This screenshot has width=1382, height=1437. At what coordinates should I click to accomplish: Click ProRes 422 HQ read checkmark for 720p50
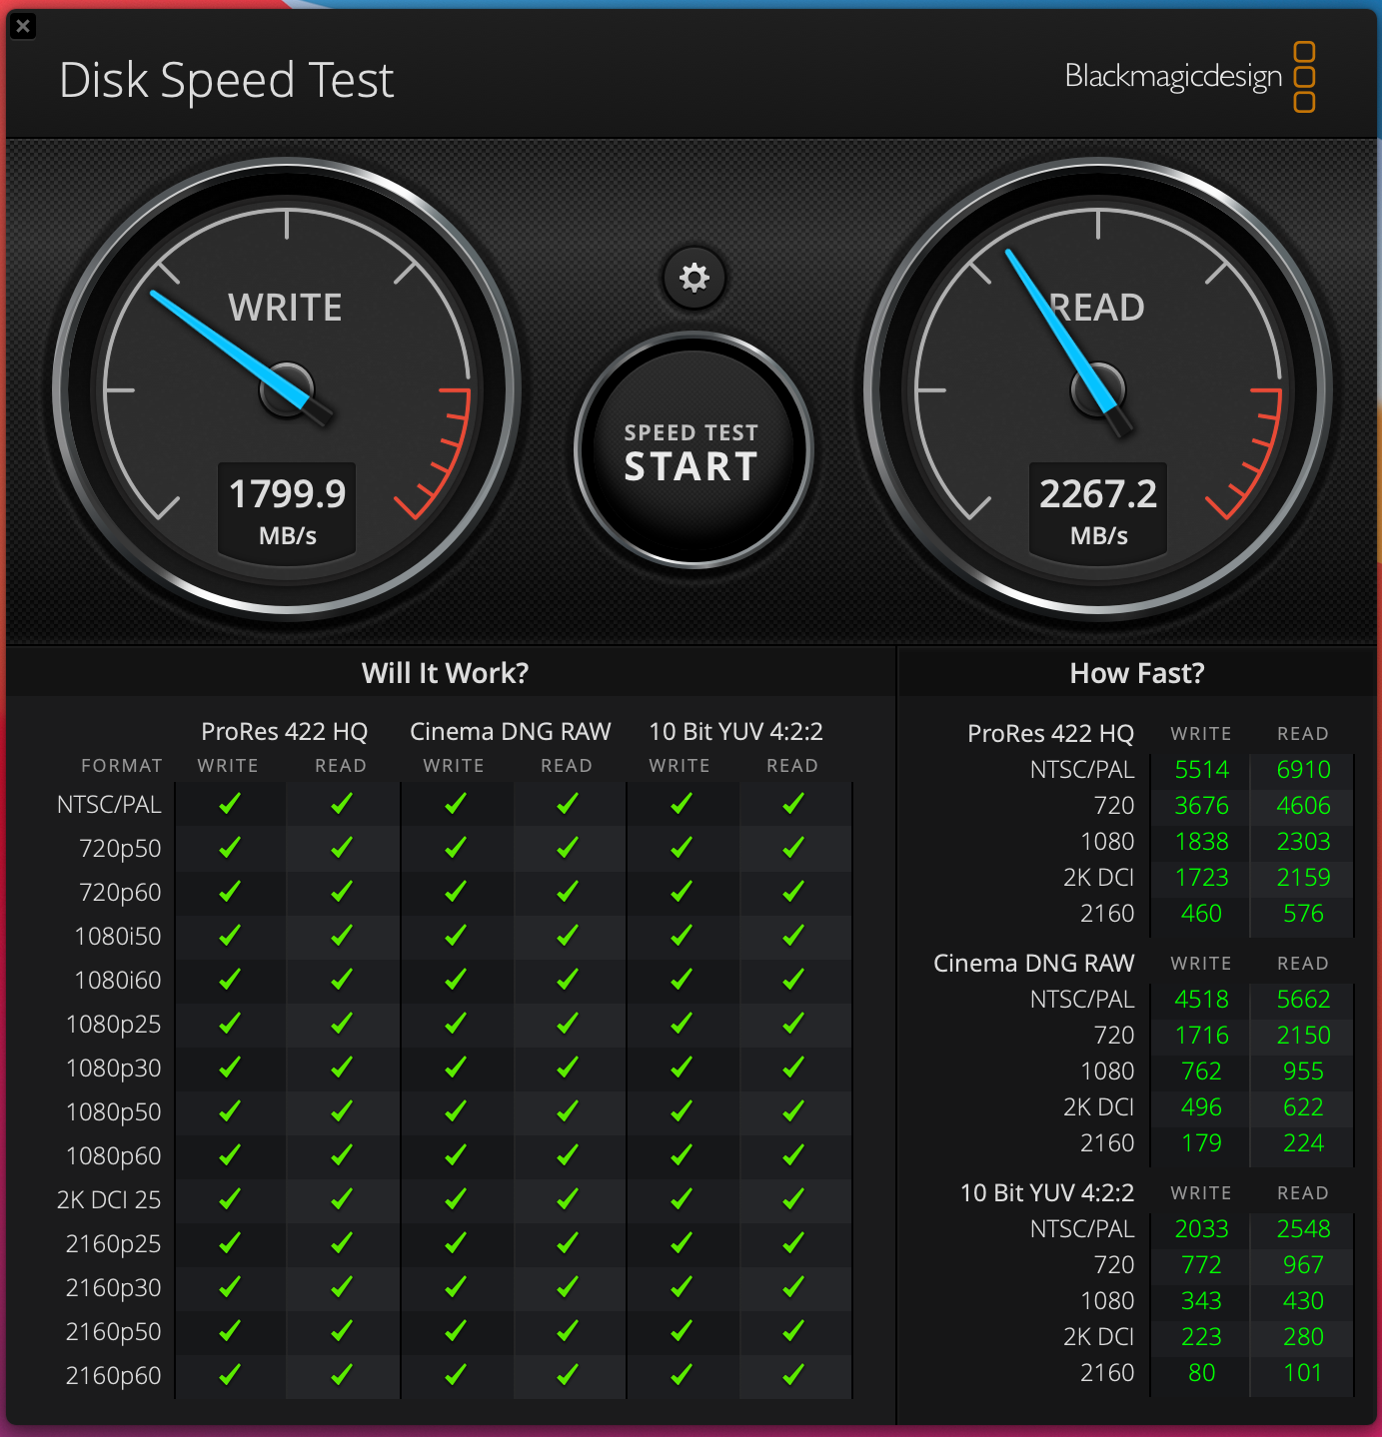click(x=342, y=848)
